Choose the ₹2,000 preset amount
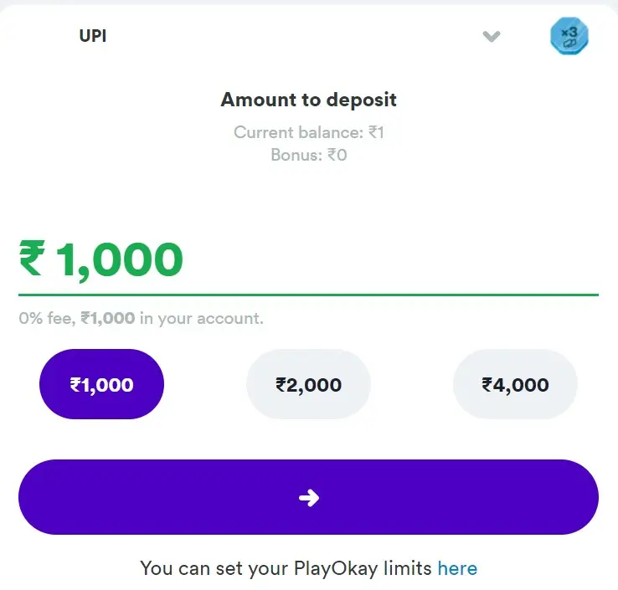Viewport: 618px width, 590px height. 308,385
